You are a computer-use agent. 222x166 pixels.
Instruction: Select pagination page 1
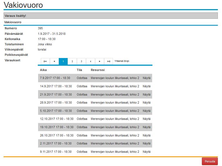(63, 61)
